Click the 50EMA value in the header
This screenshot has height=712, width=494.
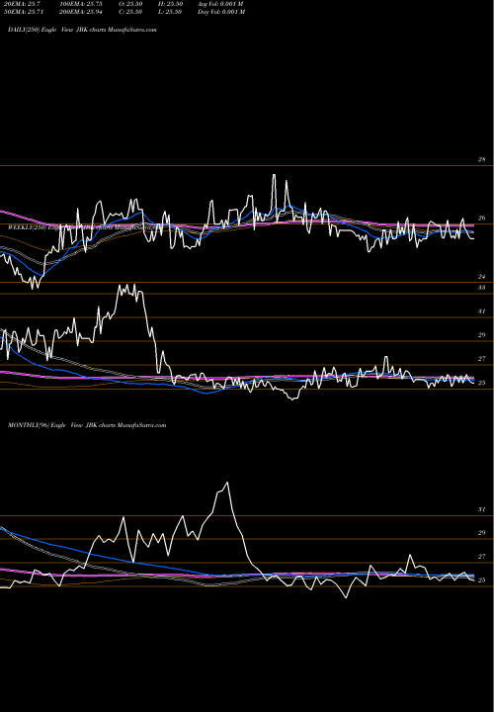point(25,12)
